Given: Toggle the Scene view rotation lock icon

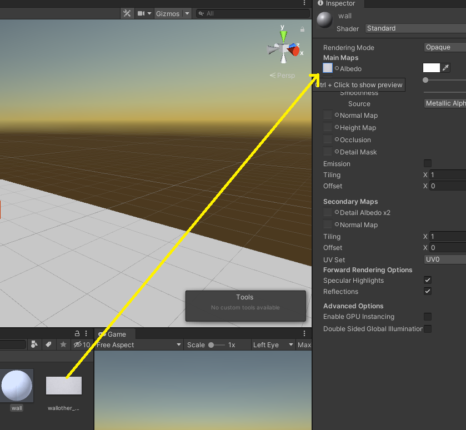Looking at the screenshot, I should click(x=302, y=29).
